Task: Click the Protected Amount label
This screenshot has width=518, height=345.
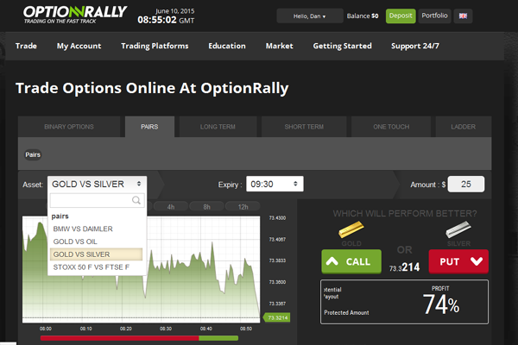Action: pyautogui.click(x=346, y=312)
